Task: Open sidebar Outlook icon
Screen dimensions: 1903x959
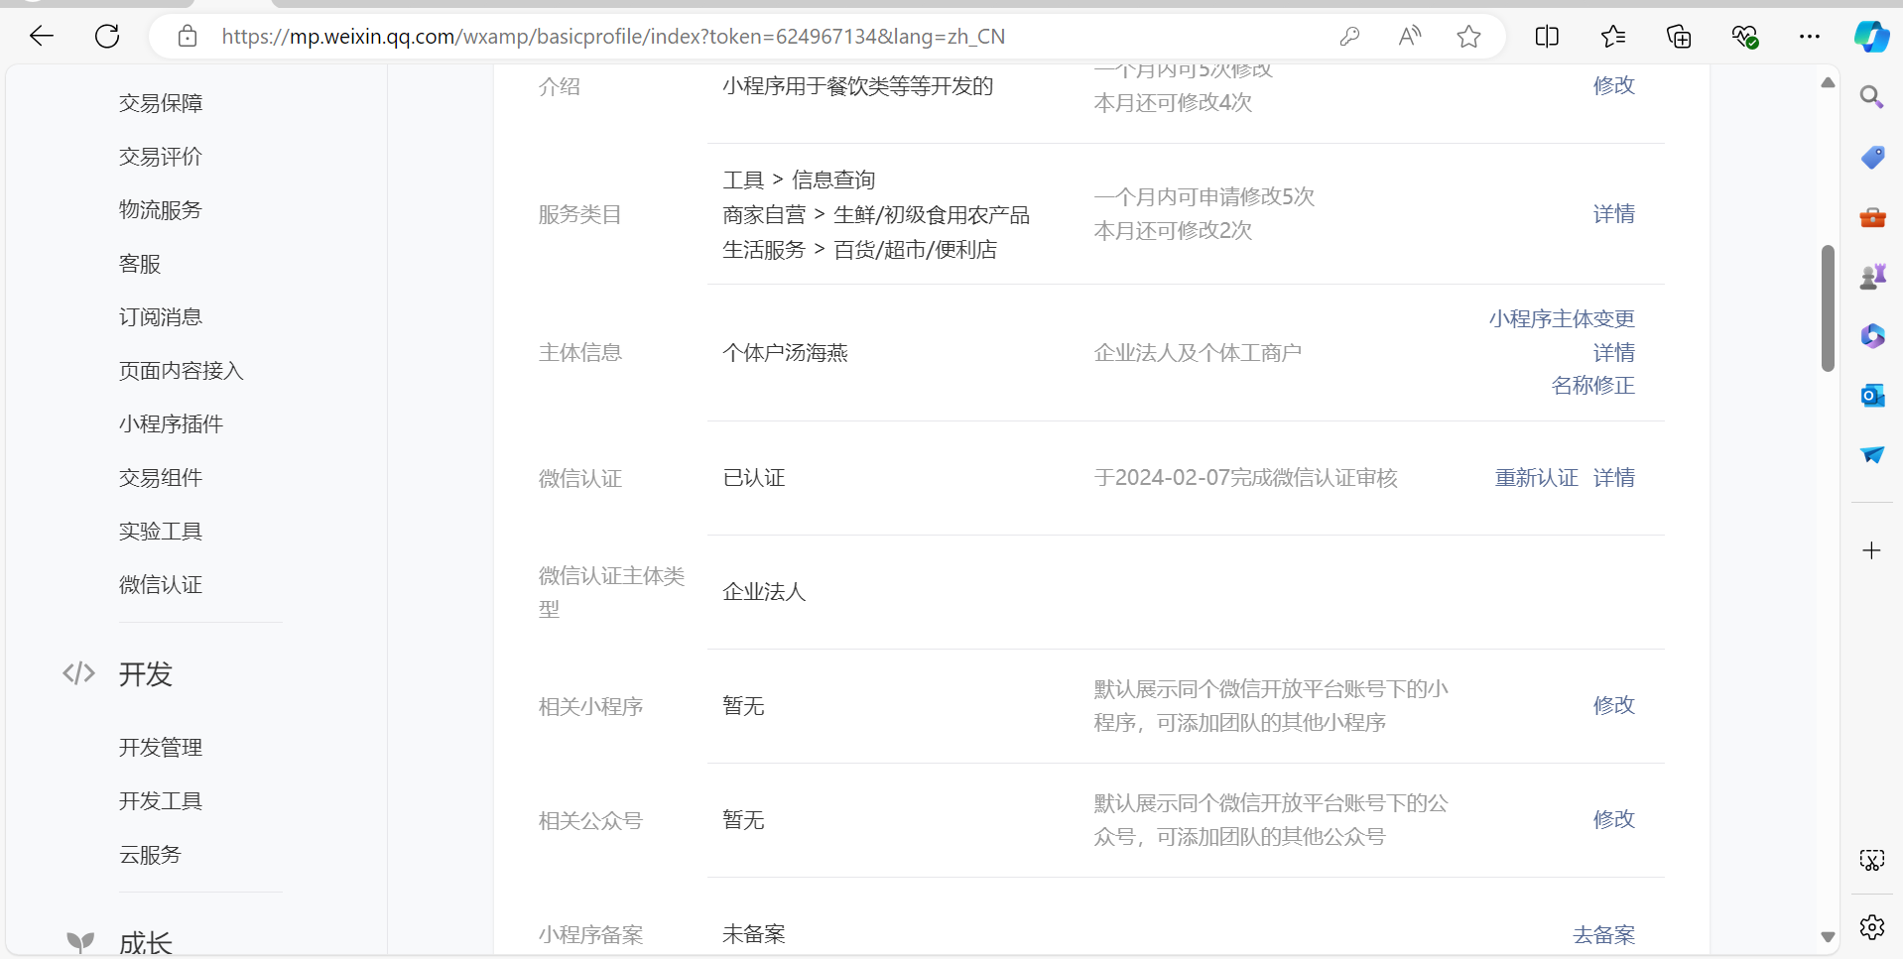Action: coord(1872,396)
